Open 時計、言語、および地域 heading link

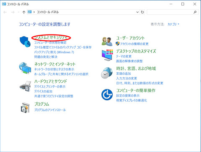coord(136,68)
